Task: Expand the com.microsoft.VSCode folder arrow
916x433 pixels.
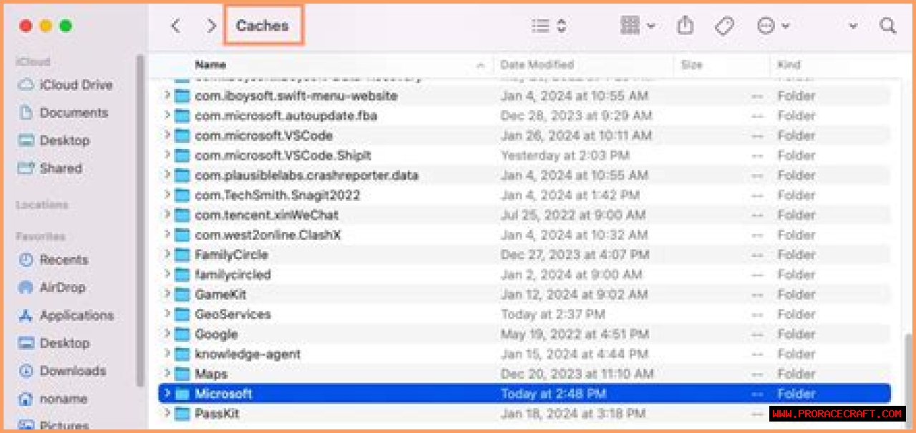Action: coord(167,135)
